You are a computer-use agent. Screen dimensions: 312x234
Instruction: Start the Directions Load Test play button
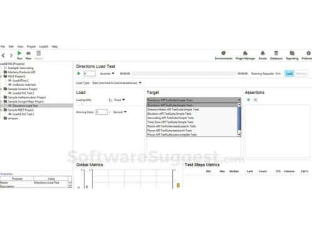79,74
